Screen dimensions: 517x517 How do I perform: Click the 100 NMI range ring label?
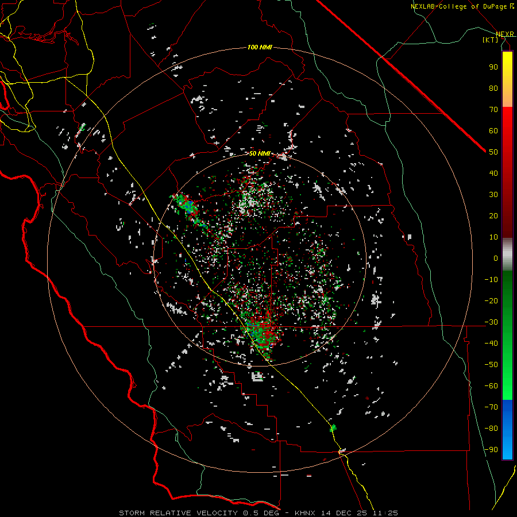point(260,48)
